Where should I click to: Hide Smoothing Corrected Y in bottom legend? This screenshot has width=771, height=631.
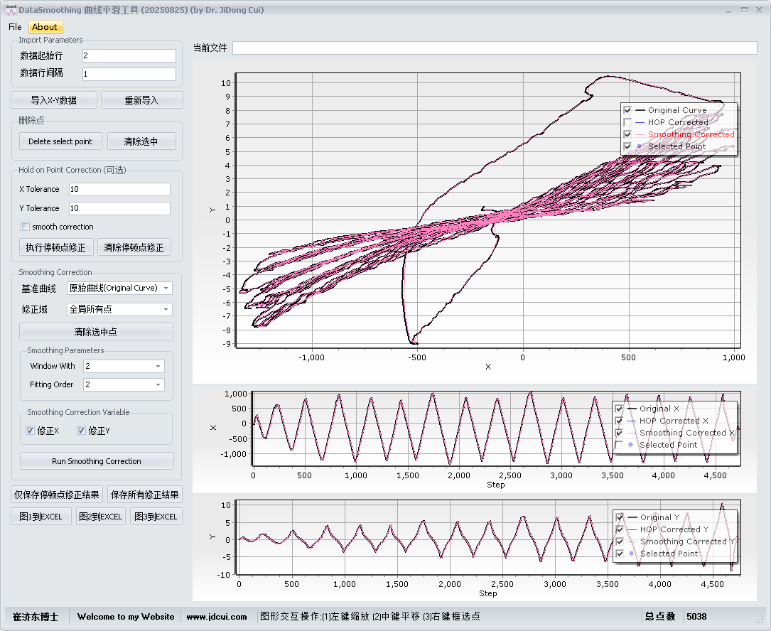pyautogui.click(x=620, y=541)
